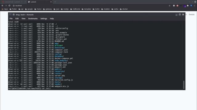Click 'storage/' directory name
197x110 pixels.
[x=59, y=78]
